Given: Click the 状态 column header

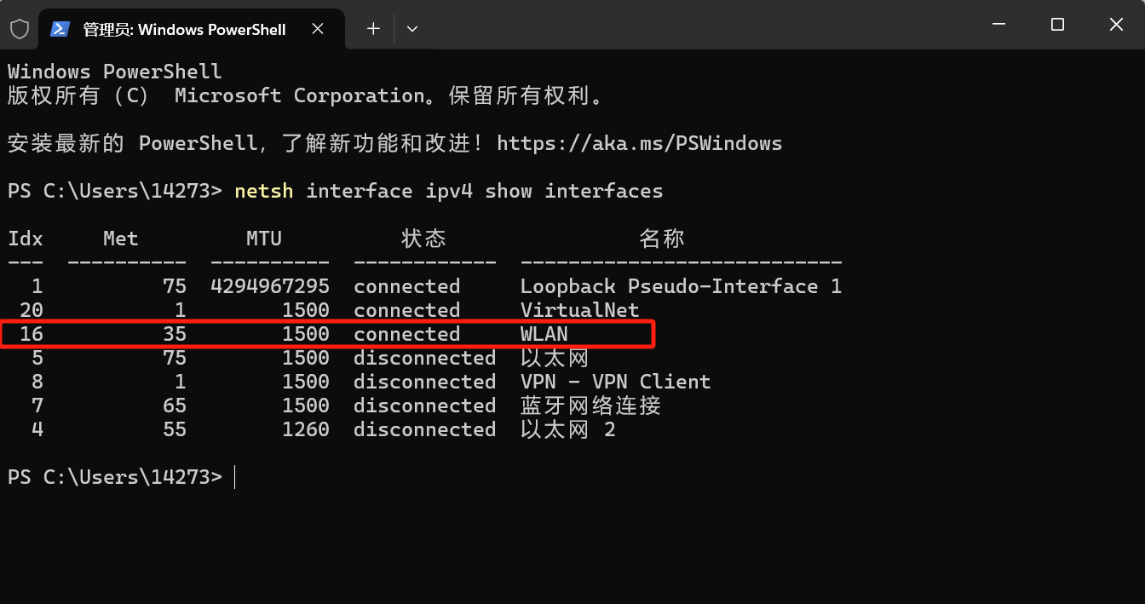Looking at the screenshot, I should pos(423,239).
